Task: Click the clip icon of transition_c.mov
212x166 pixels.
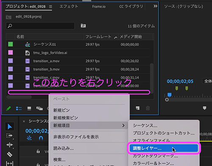Action: tap(28, 78)
